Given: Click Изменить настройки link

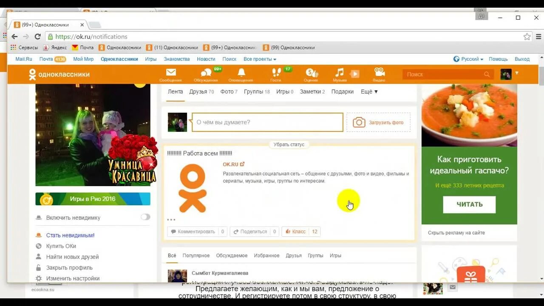Looking at the screenshot, I should tap(73, 278).
